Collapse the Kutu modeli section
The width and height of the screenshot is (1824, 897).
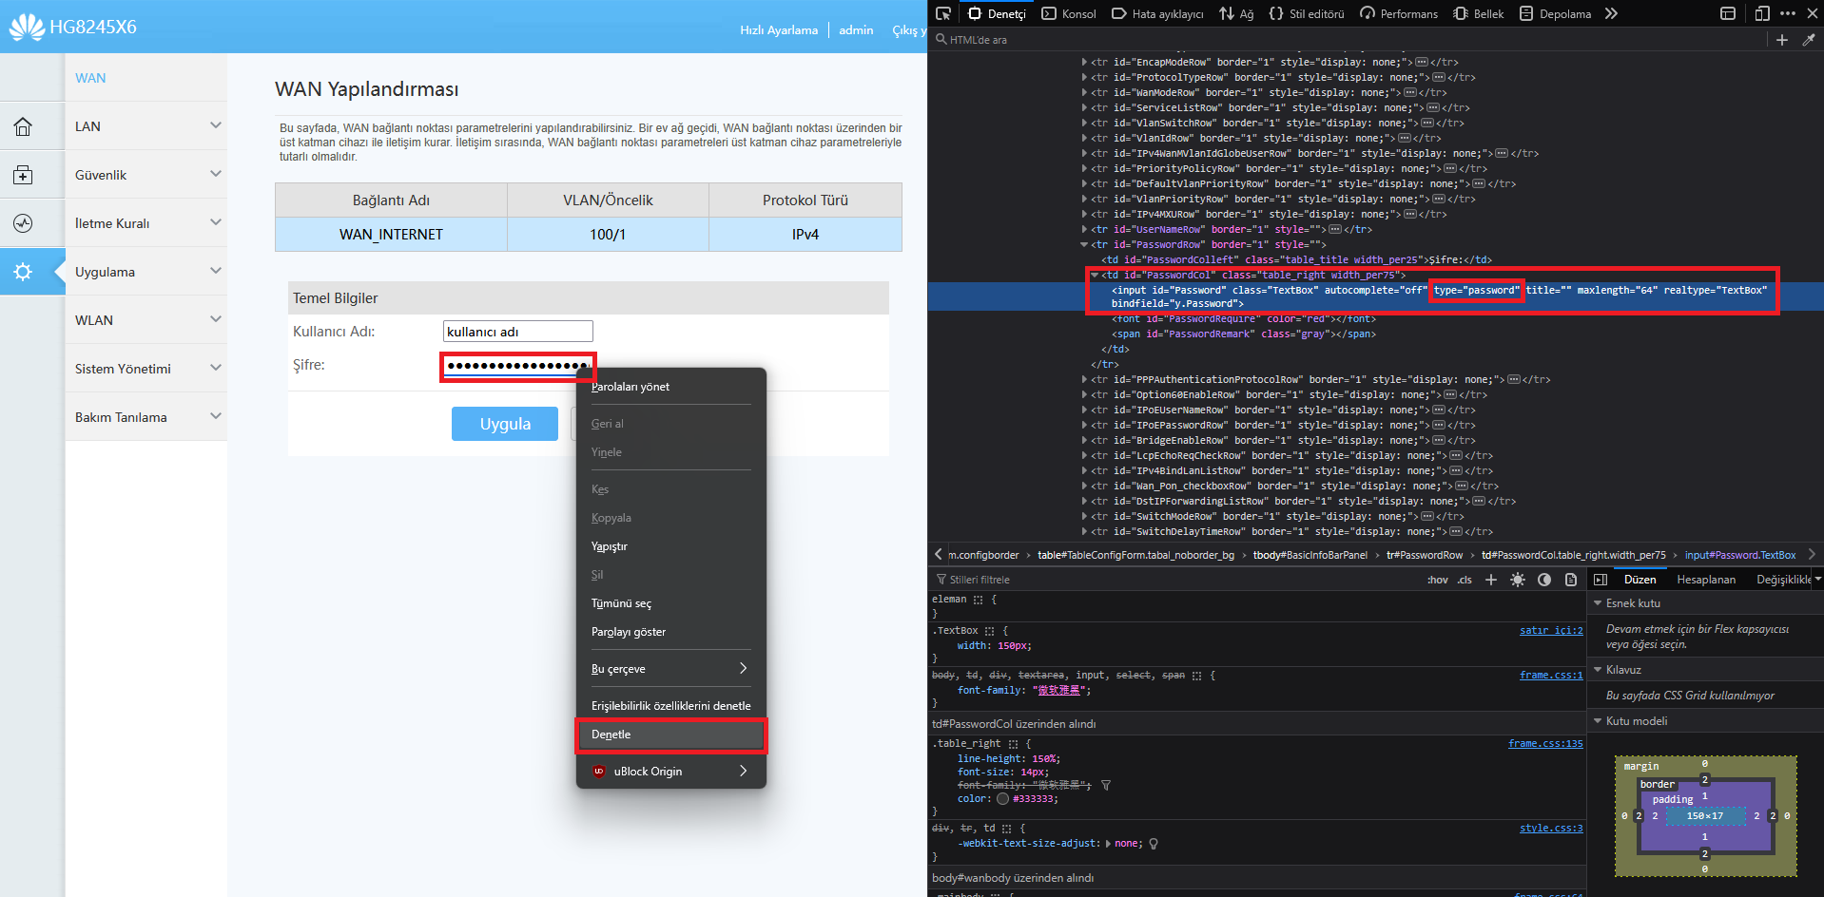1598,721
